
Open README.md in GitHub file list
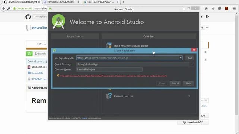point(39,79)
